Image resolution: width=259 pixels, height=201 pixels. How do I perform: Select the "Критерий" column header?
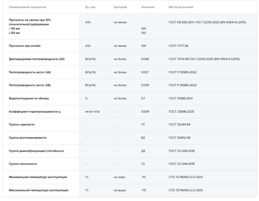click(120, 7)
